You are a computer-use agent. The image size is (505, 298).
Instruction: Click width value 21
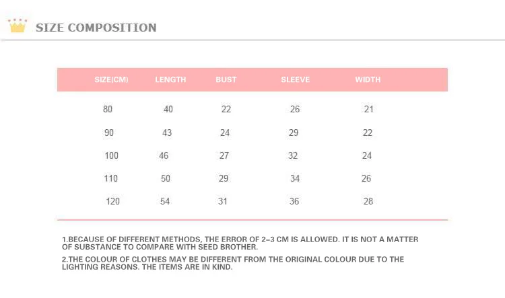(x=369, y=109)
